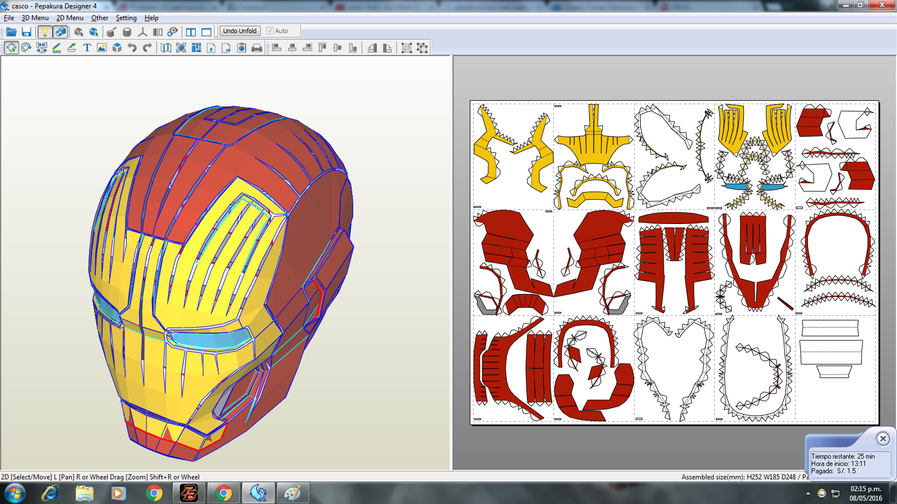The height and width of the screenshot is (504, 897).
Task: Click the eye rotate view icon
Action: pos(173,32)
